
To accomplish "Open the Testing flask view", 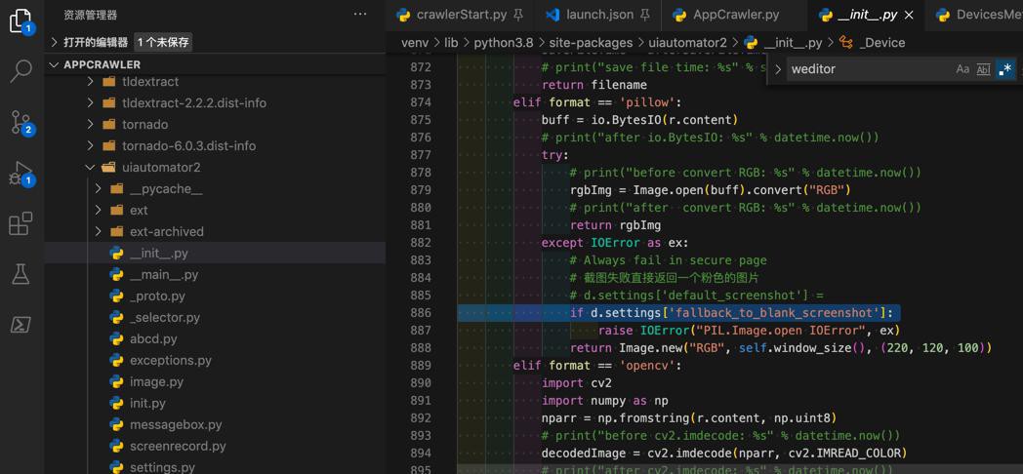I will tap(20, 274).
